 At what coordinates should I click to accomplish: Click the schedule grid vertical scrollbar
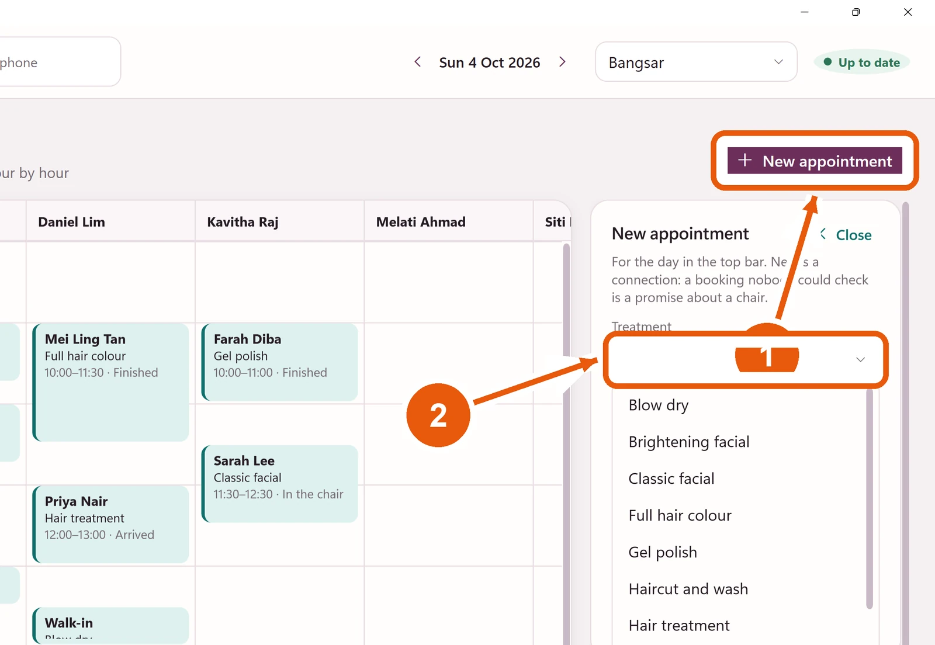[566, 444]
